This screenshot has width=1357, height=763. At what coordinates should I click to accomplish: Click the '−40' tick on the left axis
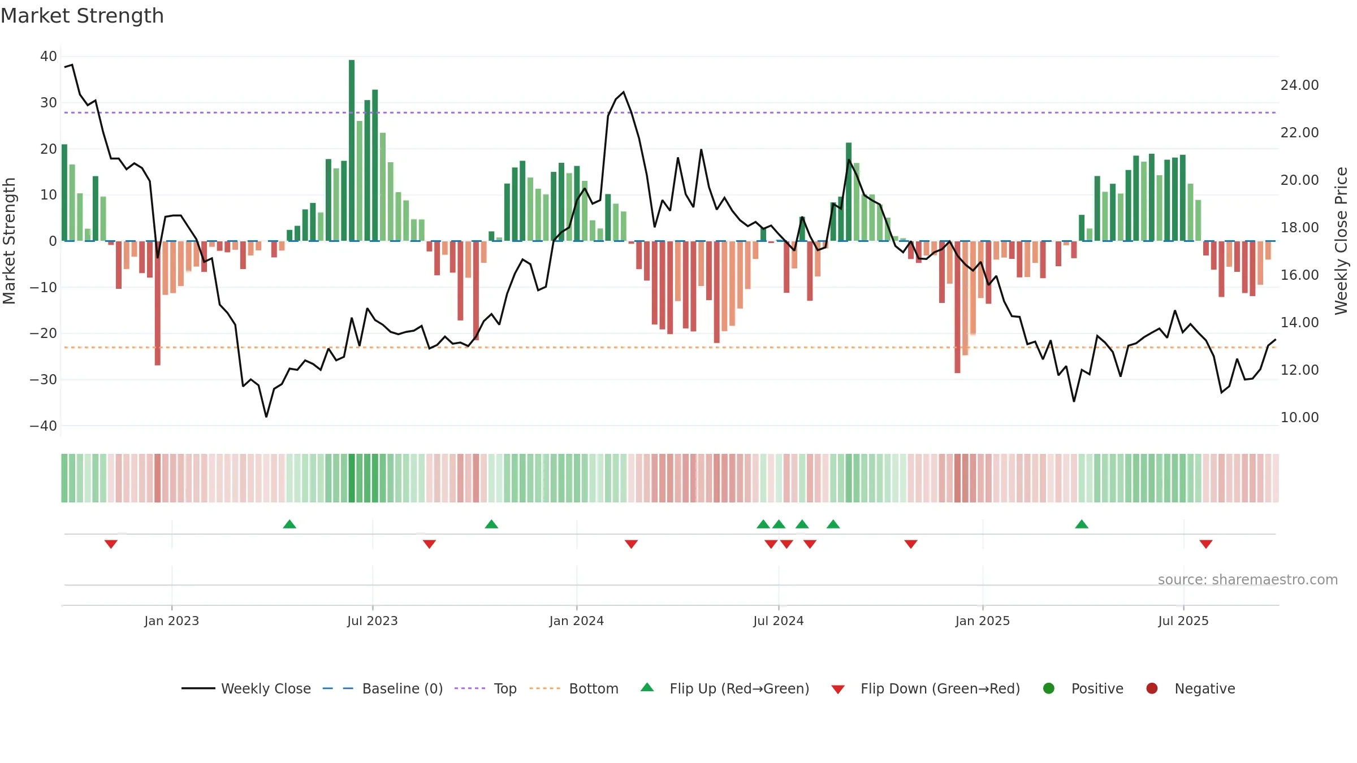click(x=44, y=426)
